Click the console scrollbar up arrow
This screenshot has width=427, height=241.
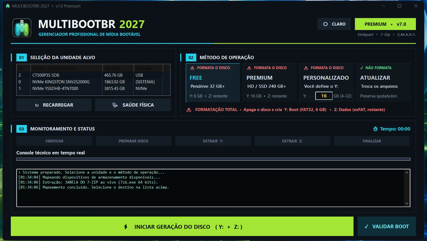tap(407, 172)
